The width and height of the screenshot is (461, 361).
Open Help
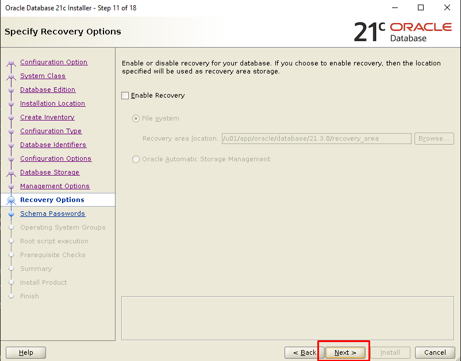26,352
